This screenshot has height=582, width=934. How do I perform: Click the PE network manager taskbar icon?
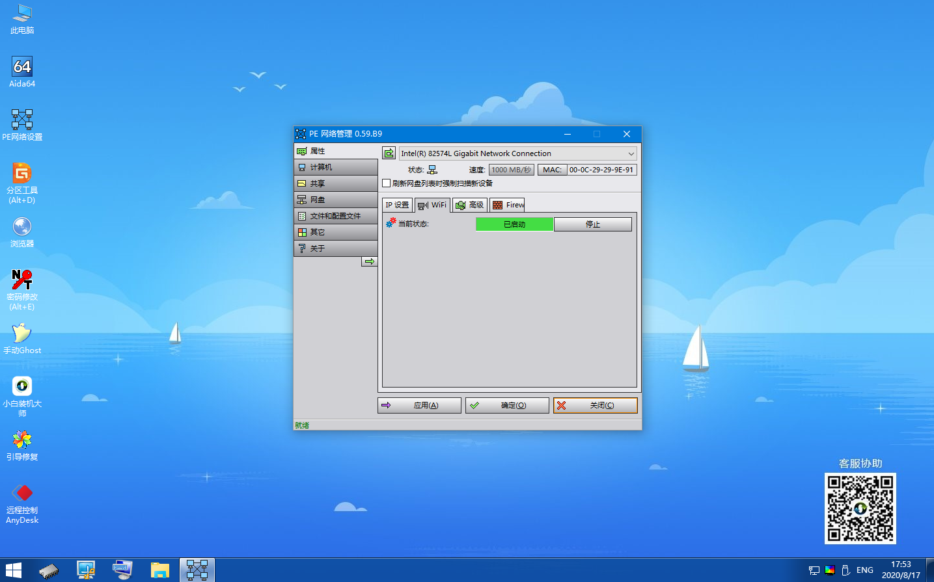(197, 569)
